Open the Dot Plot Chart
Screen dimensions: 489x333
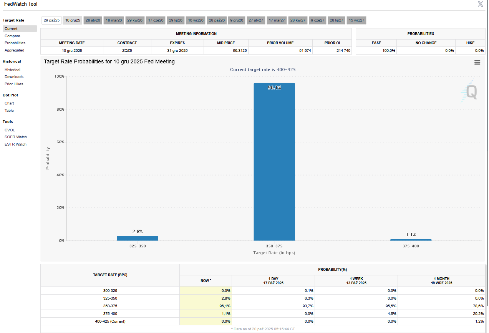coord(9,103)
